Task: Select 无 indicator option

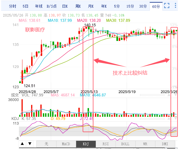Action: point(46,144)
